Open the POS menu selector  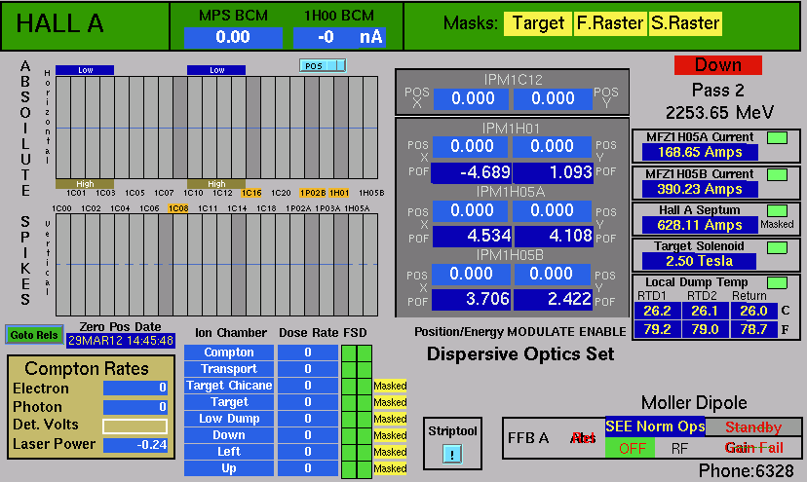323,66
